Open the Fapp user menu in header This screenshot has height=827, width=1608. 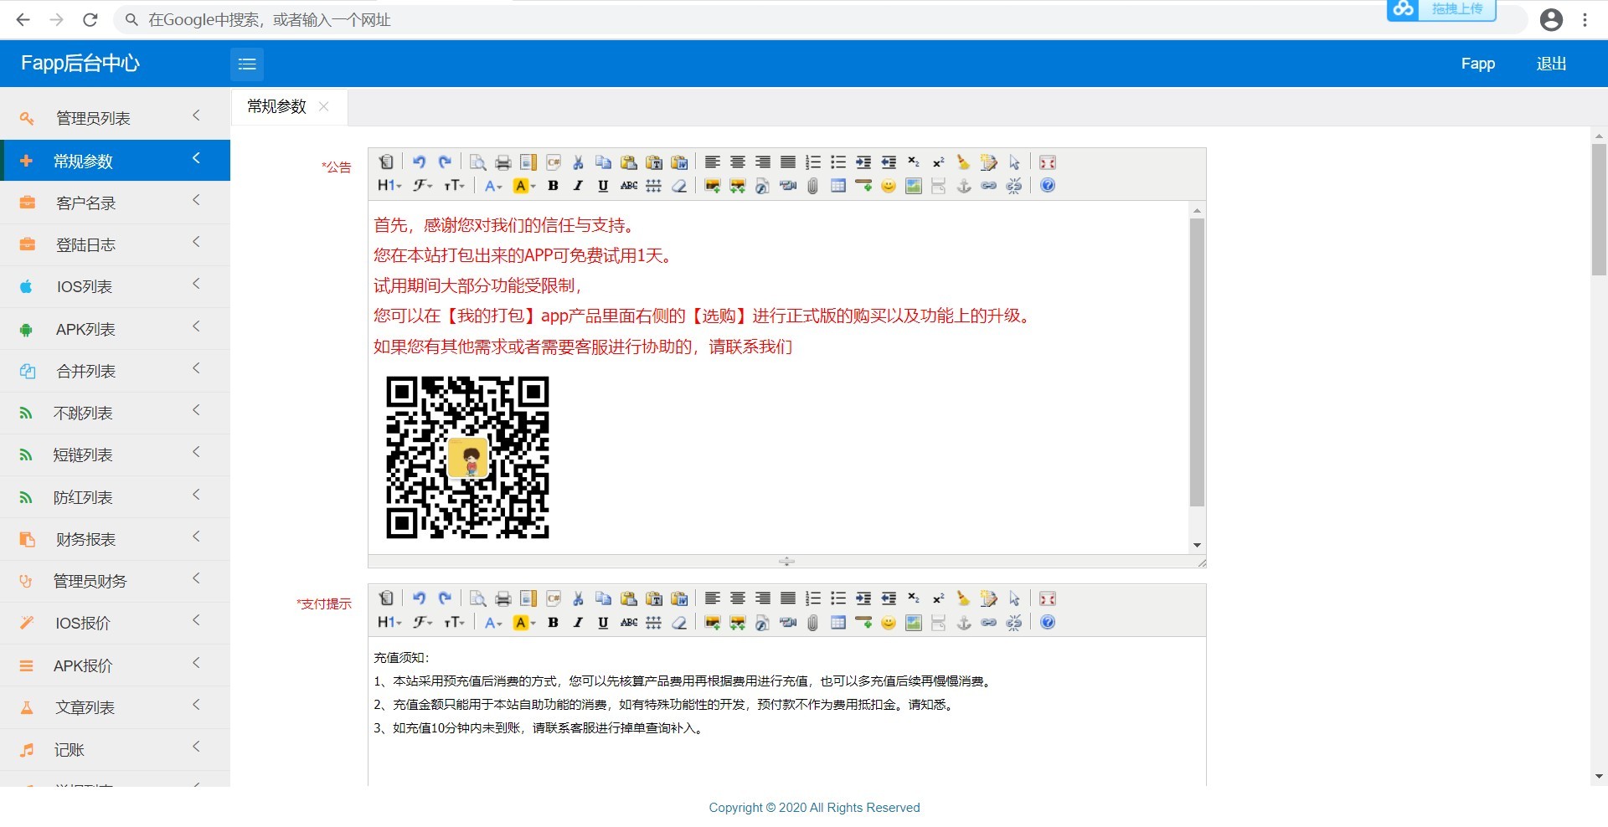point(1478,64)
